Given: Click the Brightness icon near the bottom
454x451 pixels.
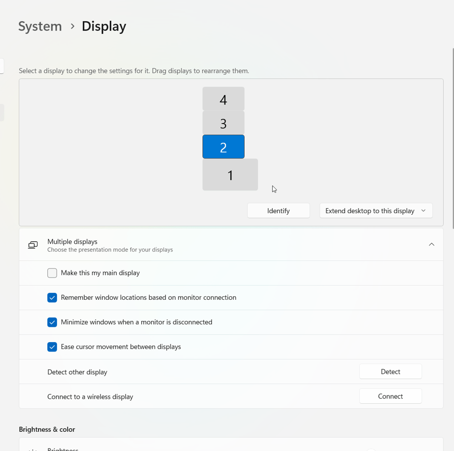Looking at the screenshot, I should pos(32,449).
